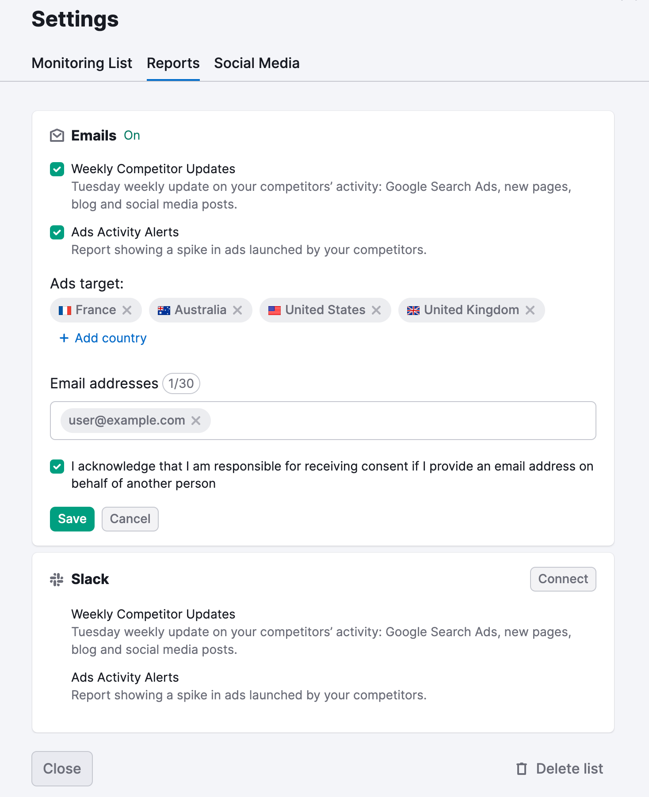The width and height of the screenshot is (649, 797).
Task: Uncheck Weekly Competitor Updates email checkbox
Action: 57,169
